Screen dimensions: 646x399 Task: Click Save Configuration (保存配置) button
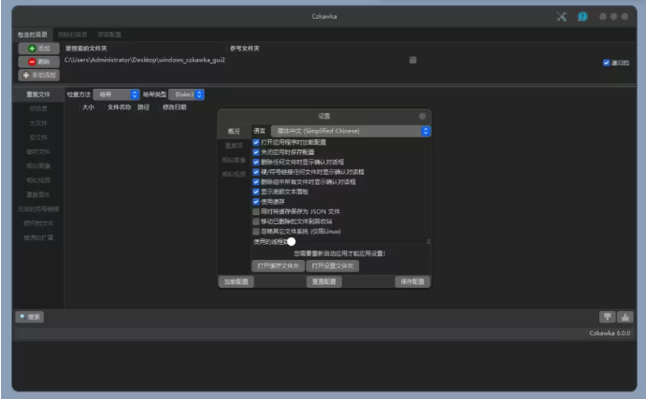[x=412, y=281]
